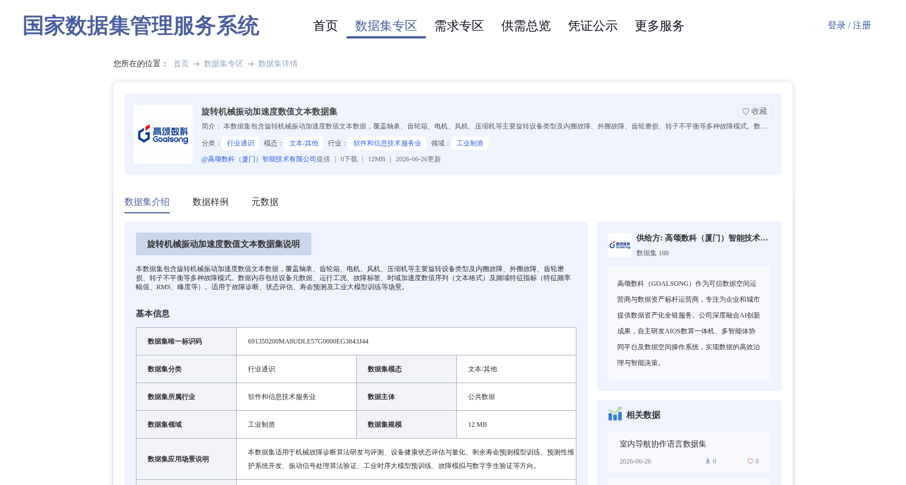The width and height of the screenshot is (906, 485).
Task: Click the 登录 / 注册 link
Action: [x=849, y=25]
